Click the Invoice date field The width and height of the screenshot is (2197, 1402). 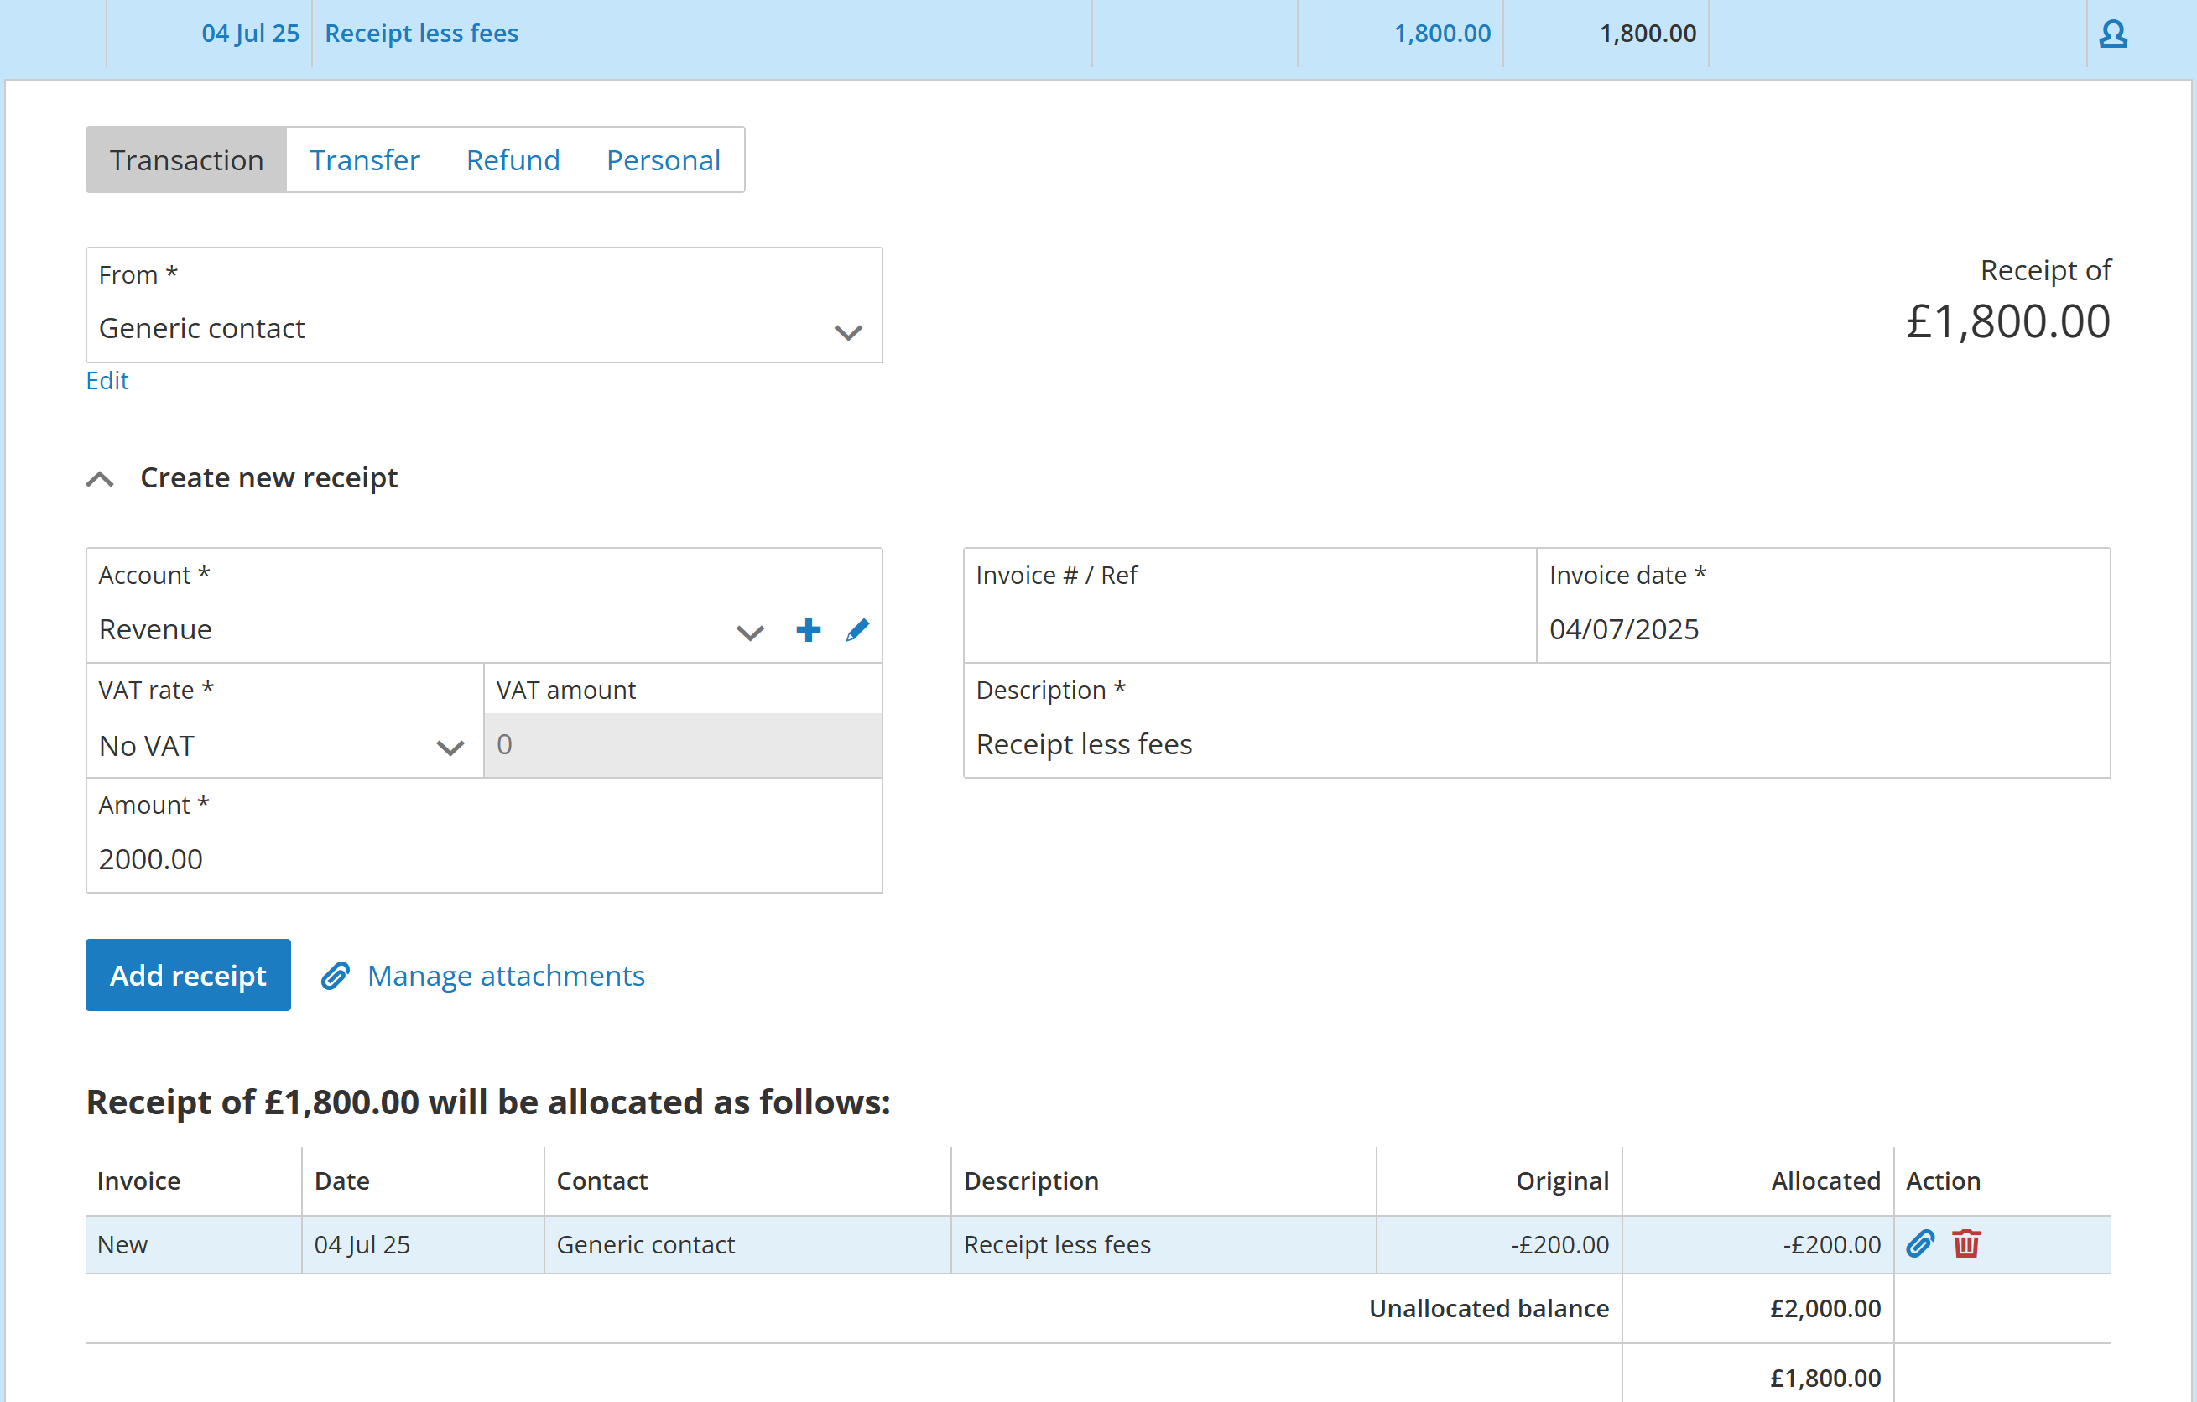click(x=1821, y=629)
